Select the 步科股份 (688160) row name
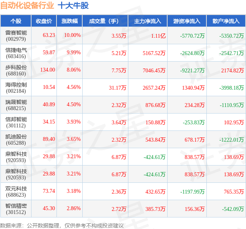 (16, 70)
